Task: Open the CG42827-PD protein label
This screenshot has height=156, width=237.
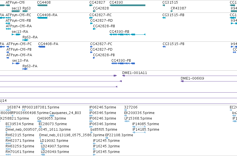Action: pyautogui.click(x=101, y=49)
